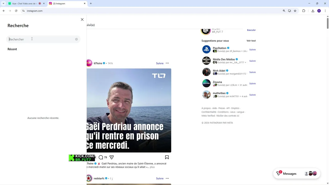Open the API footer link
The width and height of the screenshot is (329, 185).
coord(228,108)
